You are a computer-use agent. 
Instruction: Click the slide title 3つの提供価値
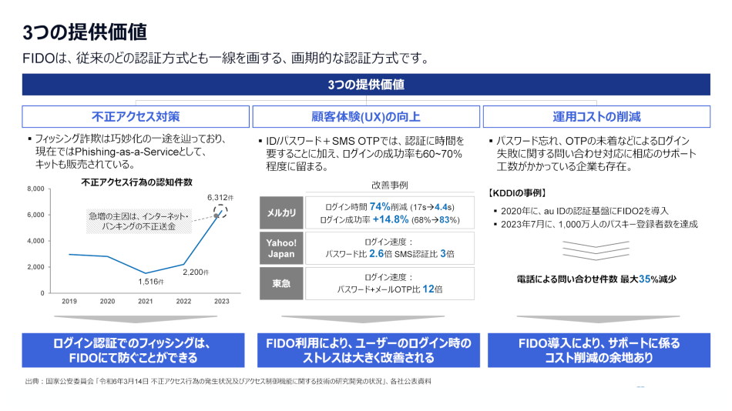coord(85,32)
